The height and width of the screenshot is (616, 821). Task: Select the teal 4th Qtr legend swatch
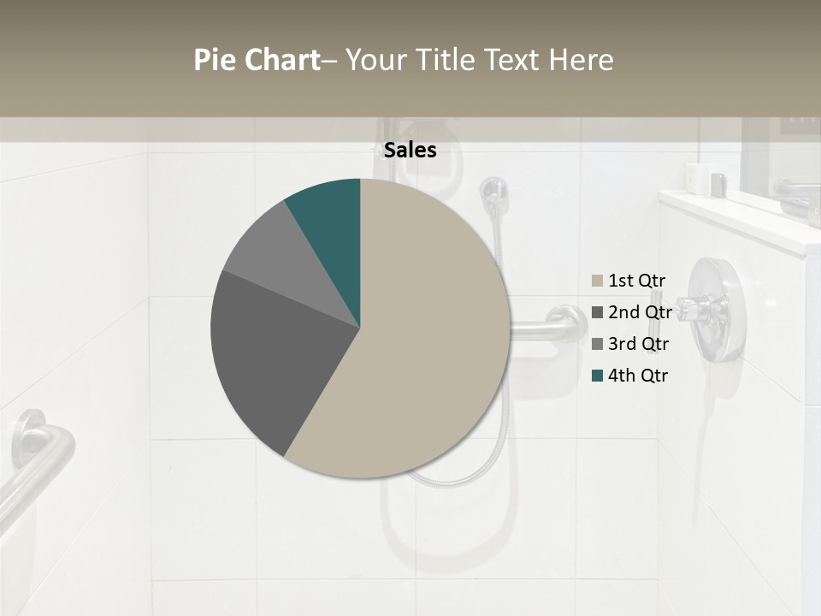(597, 376)
